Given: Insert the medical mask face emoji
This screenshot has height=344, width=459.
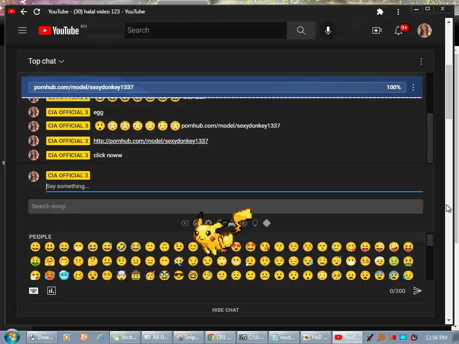Looking at the screenshot, I should point(351,261).
